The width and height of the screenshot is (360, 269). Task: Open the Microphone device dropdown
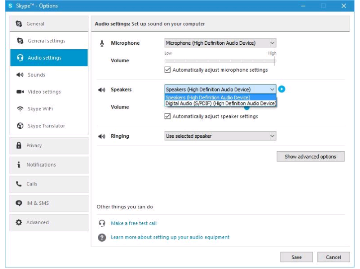pyautogui.click(x=220, y=43)
